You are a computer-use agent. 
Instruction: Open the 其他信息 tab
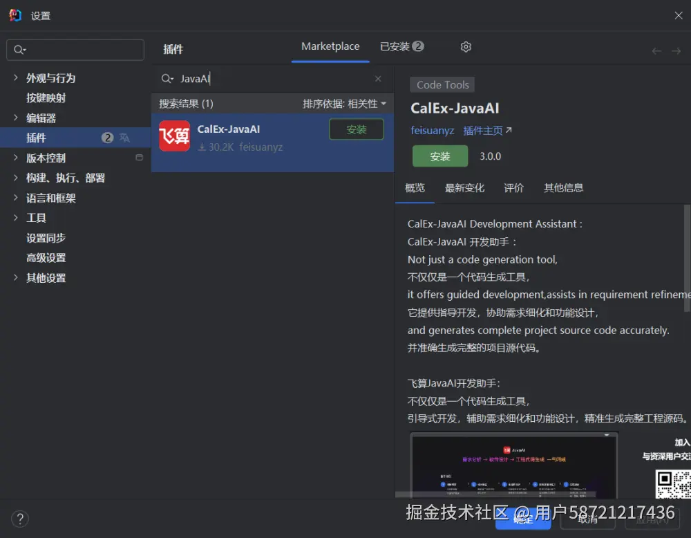(563, 188)
